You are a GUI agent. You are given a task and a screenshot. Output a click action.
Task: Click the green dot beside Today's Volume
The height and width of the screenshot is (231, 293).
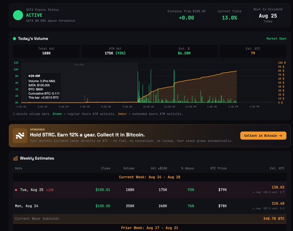click(14, 39)
